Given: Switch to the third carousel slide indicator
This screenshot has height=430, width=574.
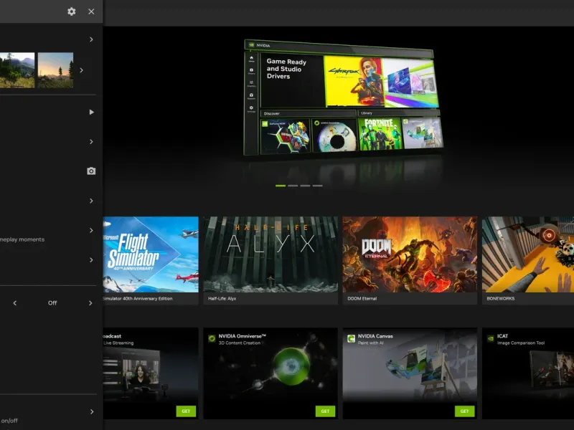Looking at the screenshot, I should coord(306,186).
